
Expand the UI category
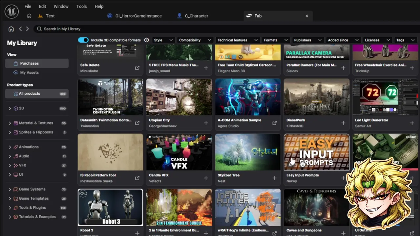point(10,175)
